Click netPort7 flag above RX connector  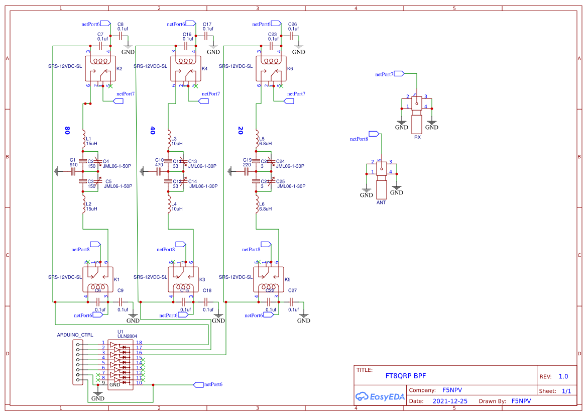coord(399,74)
